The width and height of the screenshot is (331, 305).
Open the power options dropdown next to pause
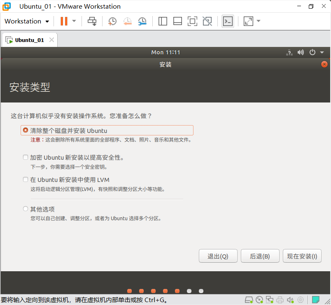pos(74,21)
